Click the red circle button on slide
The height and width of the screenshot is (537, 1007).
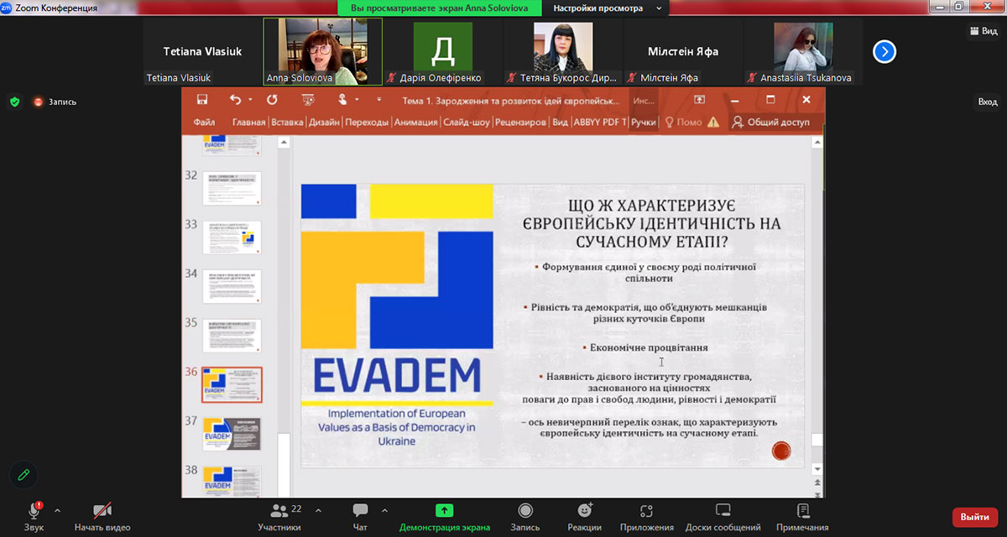781,451
